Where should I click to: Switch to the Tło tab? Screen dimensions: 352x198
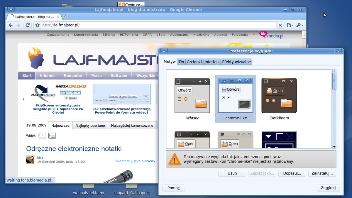(x=181, y=62)
